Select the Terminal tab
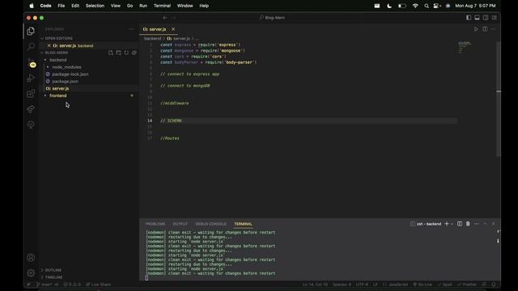This screenshot has width=518, height=291. click(243, 224)
